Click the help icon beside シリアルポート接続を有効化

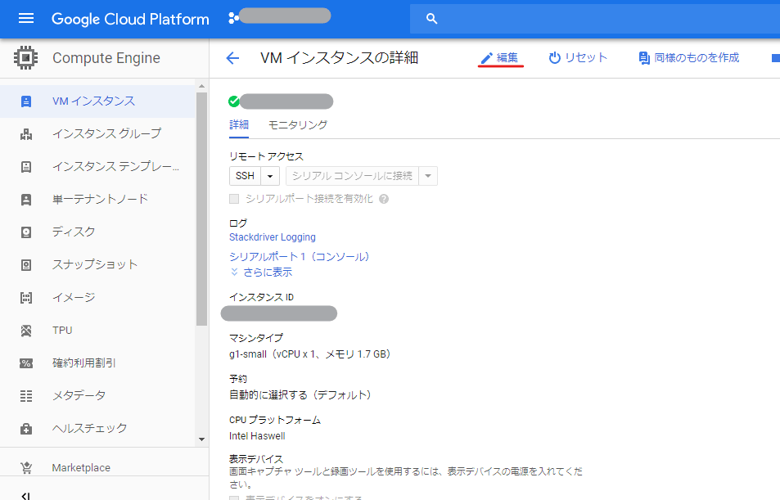pyautogui.click(x=384, y=199)
